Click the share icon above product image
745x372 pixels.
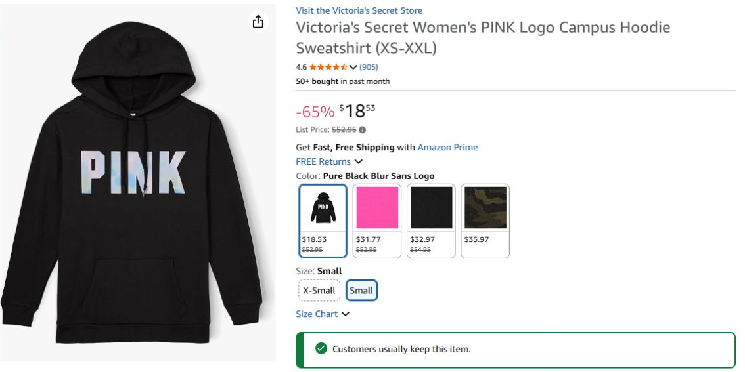(x=258, y=22)
